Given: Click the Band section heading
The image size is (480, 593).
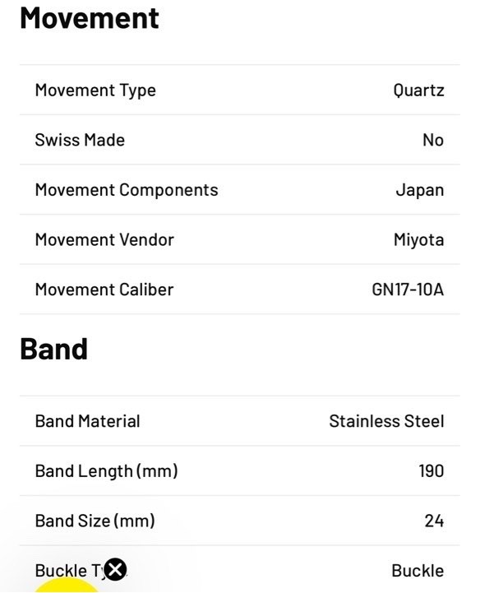Looking at the screenshot, I should coord(54,349).
